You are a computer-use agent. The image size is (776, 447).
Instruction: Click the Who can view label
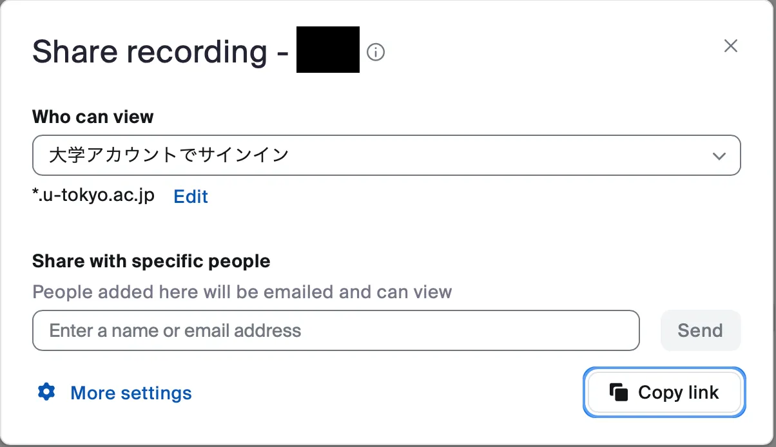coord(93,117)
